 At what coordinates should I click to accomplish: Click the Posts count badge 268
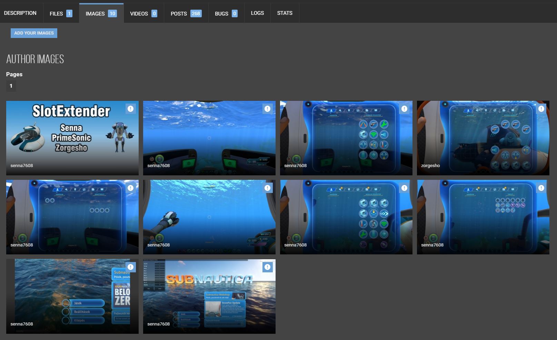click(196, 13)
